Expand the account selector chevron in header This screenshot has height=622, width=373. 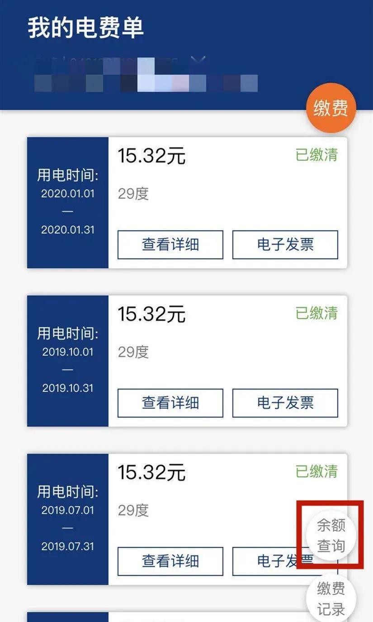(201, 61)
